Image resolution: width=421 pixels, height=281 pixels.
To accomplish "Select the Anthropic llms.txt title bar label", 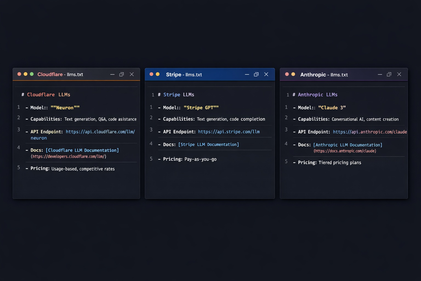I will coord(324,74).
